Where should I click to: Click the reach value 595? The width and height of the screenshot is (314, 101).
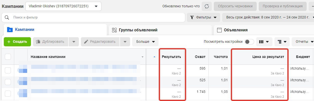click(202, 68)
